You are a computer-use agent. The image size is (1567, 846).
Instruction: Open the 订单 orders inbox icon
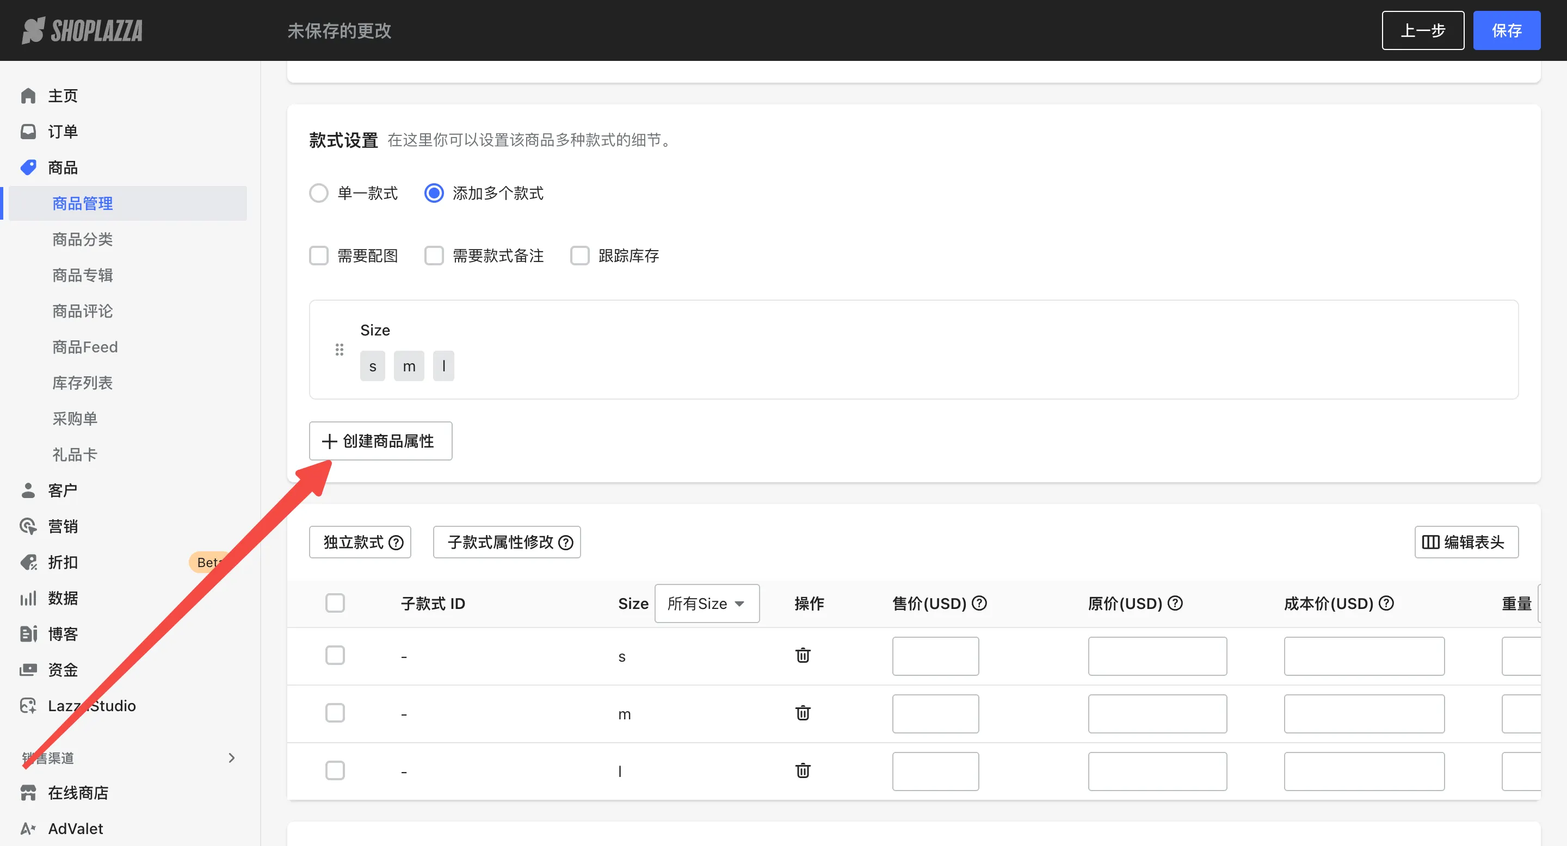pyautogui.click(x=28, y=131)
